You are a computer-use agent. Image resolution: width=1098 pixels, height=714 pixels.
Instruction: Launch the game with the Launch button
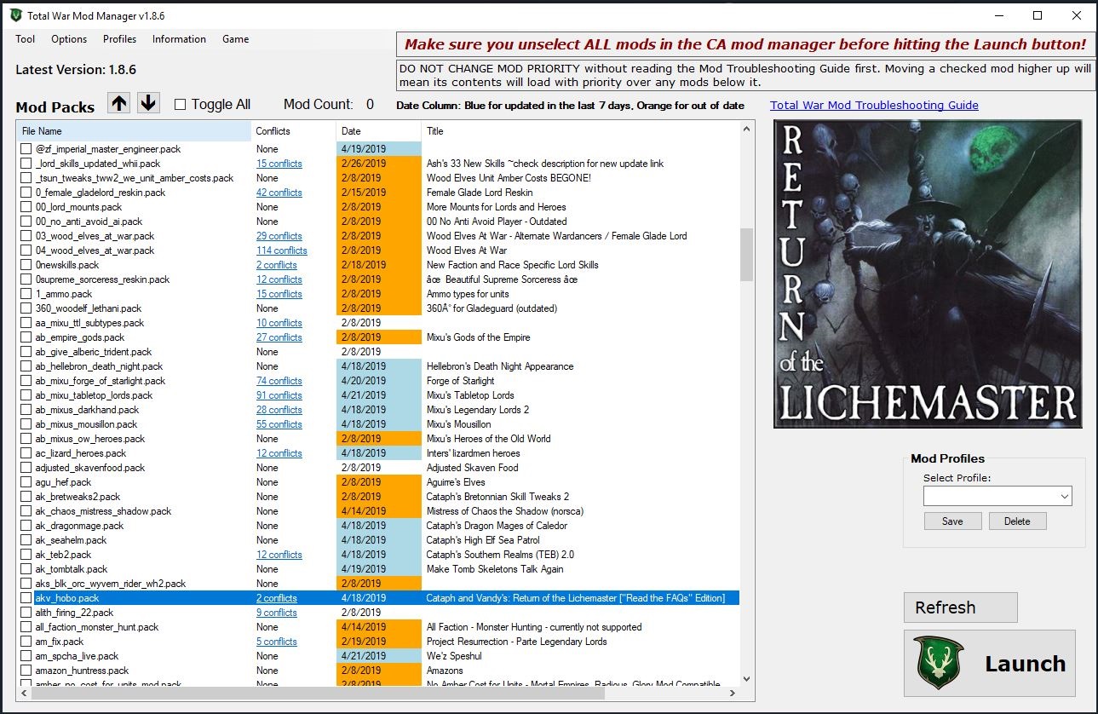pos(990,663)
